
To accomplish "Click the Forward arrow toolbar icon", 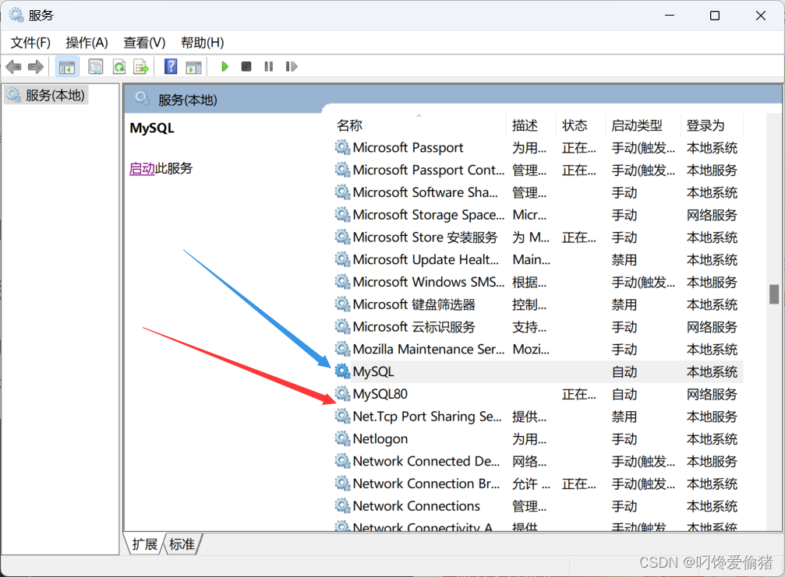I will [x=36, y=66].
